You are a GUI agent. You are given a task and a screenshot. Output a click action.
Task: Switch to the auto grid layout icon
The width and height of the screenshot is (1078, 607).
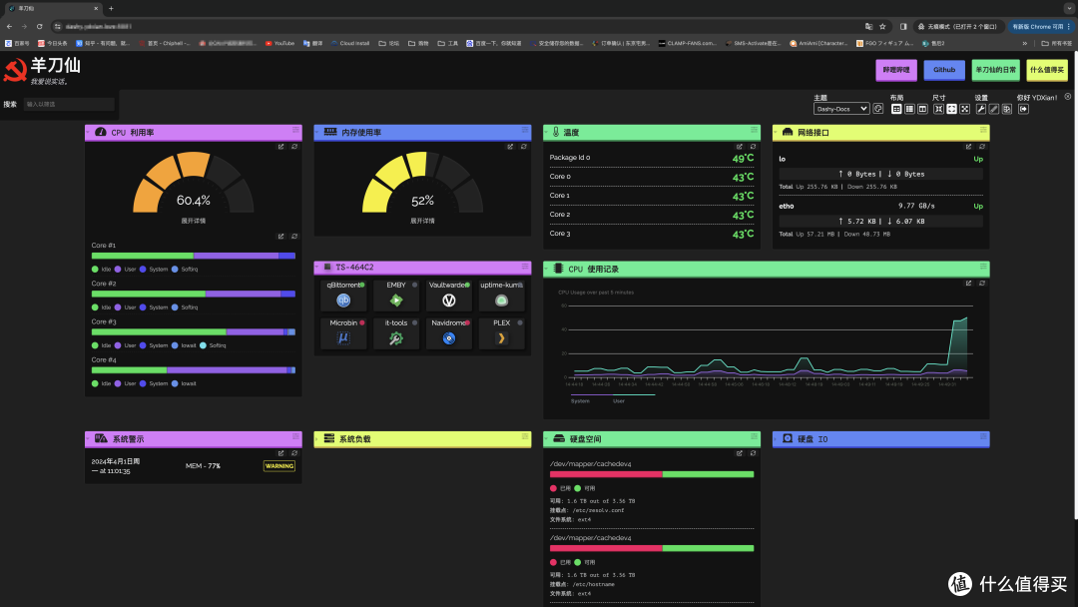coord(896,109)
